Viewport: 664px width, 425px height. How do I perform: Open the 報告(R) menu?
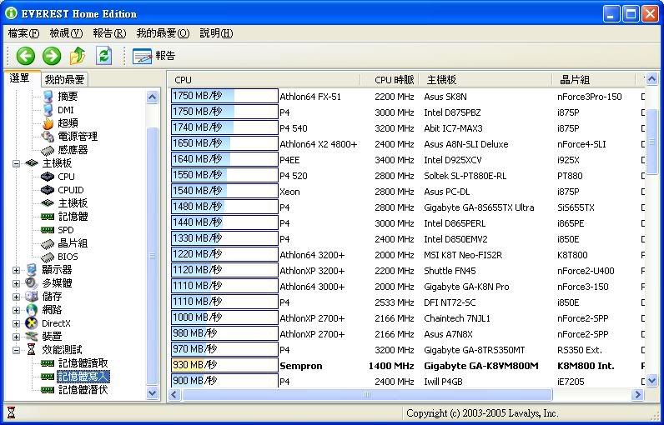point(109,33)
